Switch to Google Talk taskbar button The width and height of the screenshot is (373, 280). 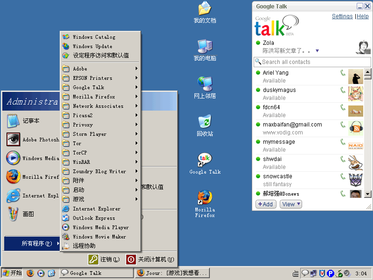tap(96, 273)
